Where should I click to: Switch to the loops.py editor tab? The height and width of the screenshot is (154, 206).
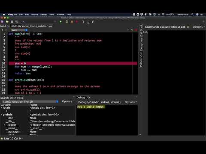[x=16, y=26]
